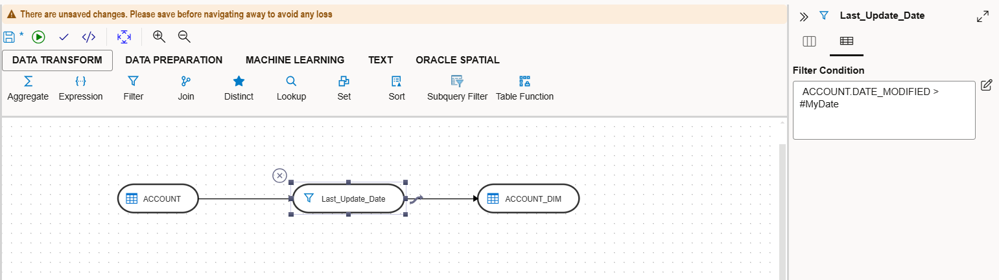The width and height of the screenshot is (999, 280).
Task: Click the fit-to-screen layout icon
Action: (x=124, y=37)
